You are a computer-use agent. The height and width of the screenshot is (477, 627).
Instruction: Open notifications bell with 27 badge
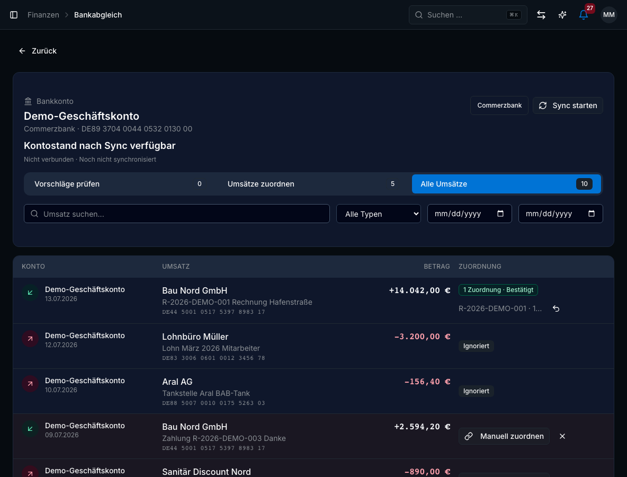click(x=584, y=15)
